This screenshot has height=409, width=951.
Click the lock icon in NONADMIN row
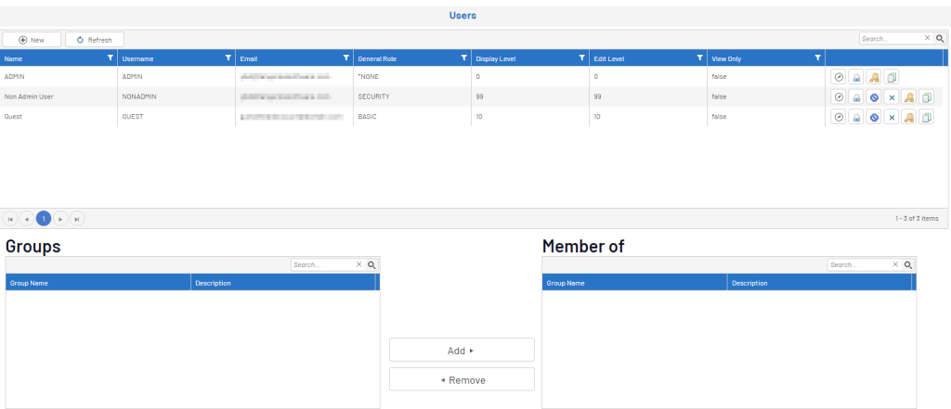(x=855, y=97)
